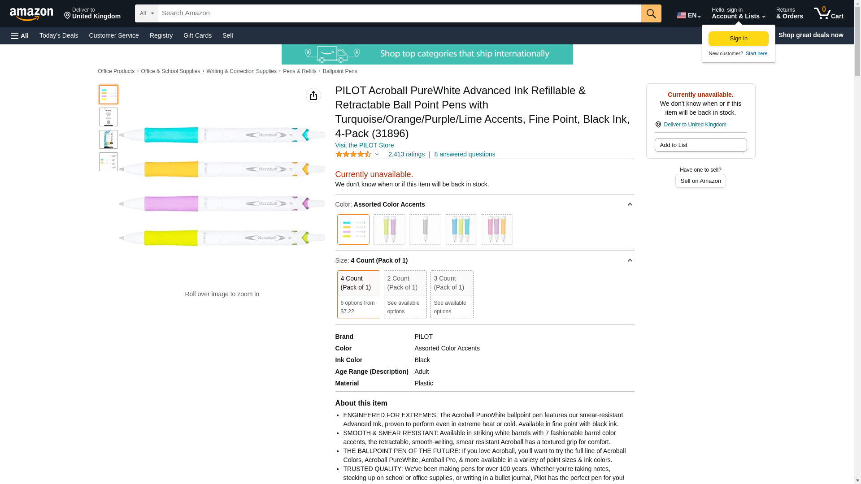Open the search category All dropdown
This screenshot has width=861, height=484.
(x=147, y=13)
